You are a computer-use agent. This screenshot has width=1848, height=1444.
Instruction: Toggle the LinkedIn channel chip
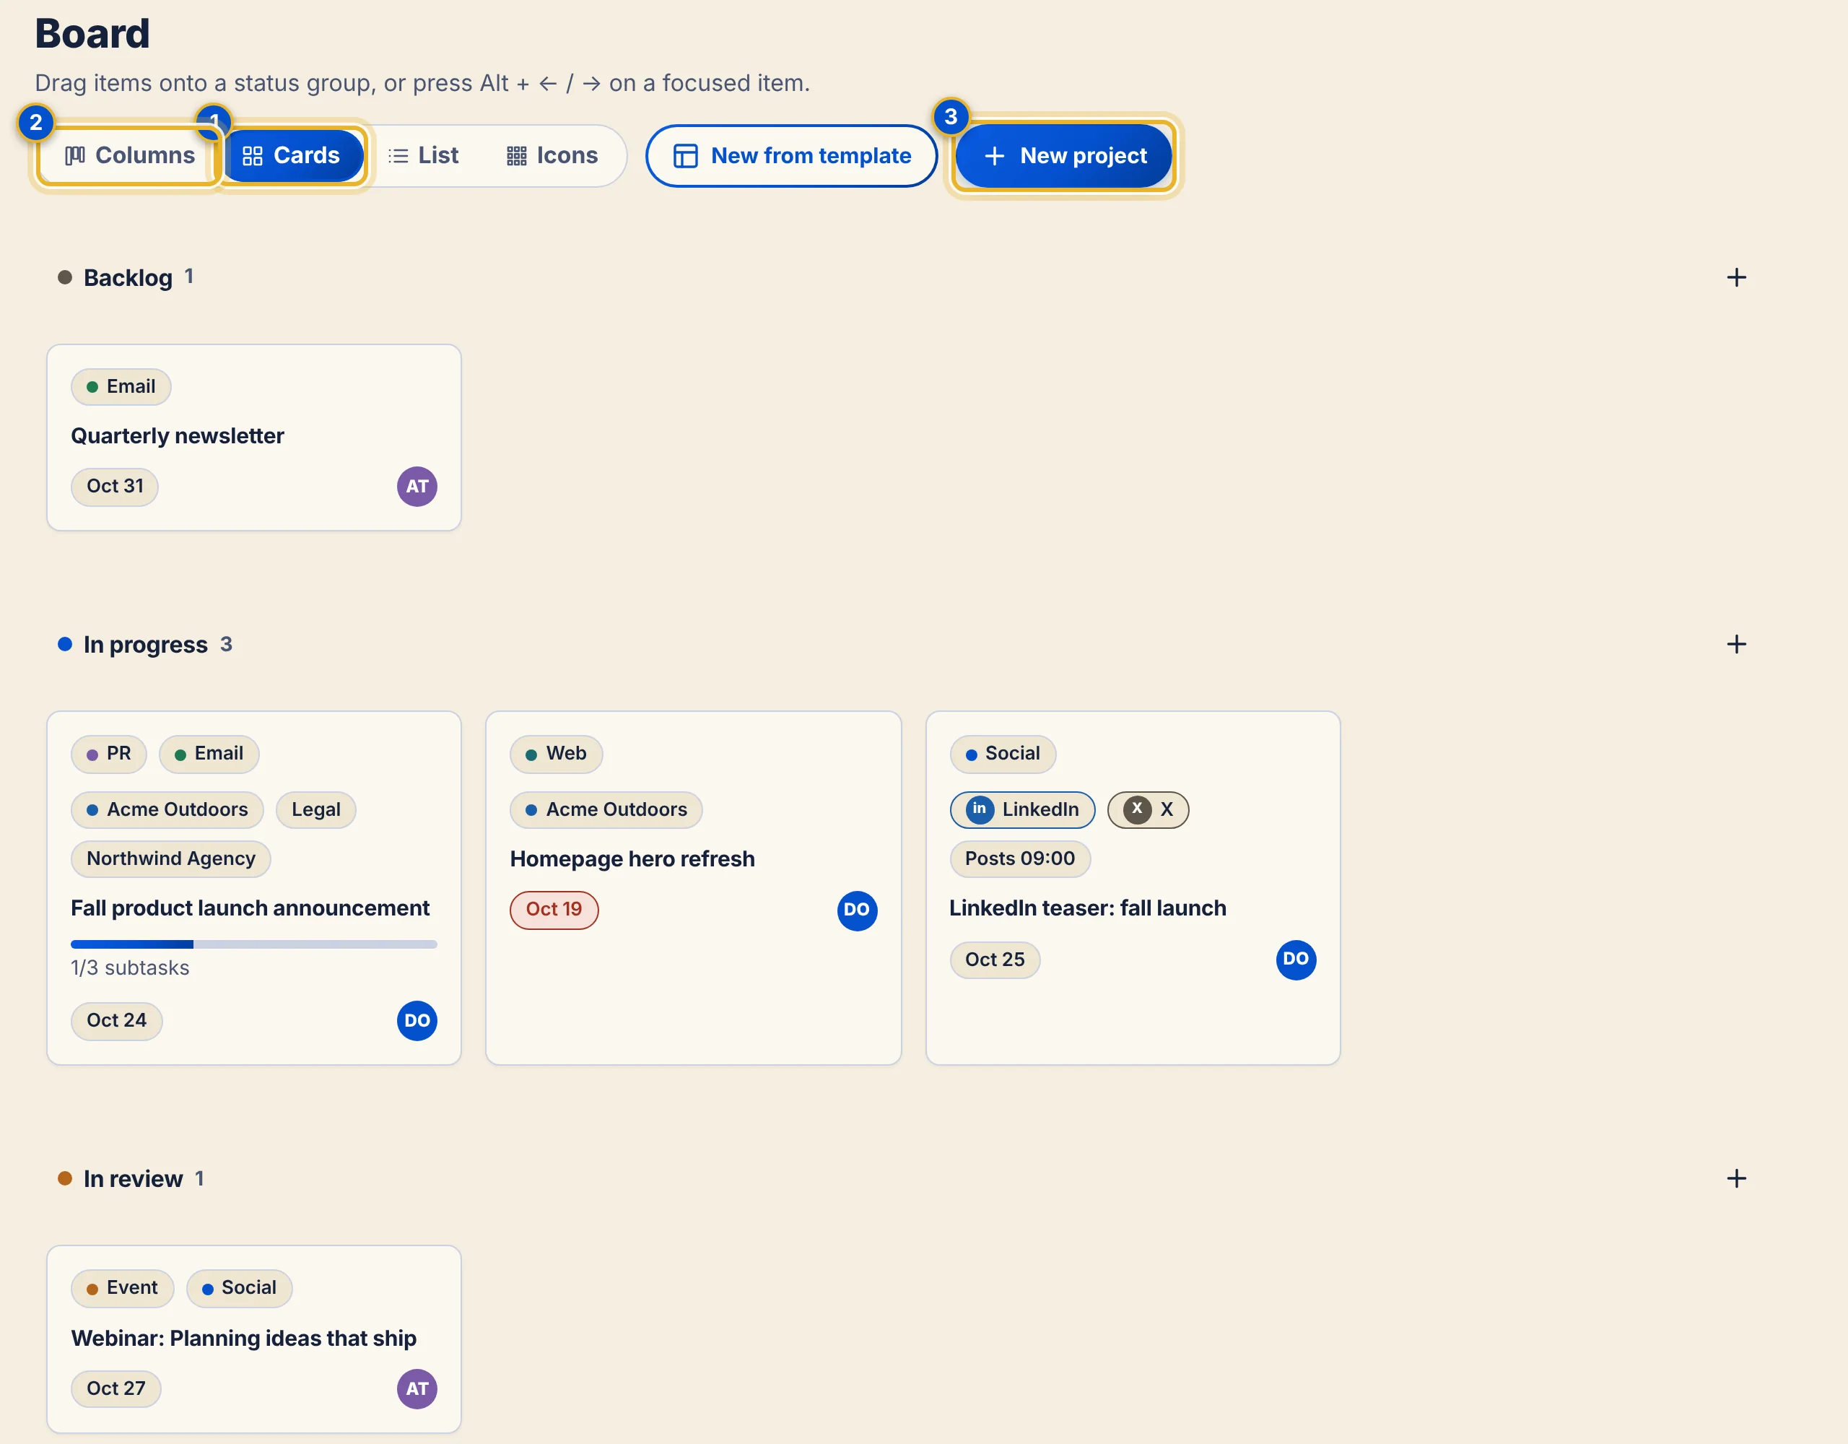(1022, 810)
